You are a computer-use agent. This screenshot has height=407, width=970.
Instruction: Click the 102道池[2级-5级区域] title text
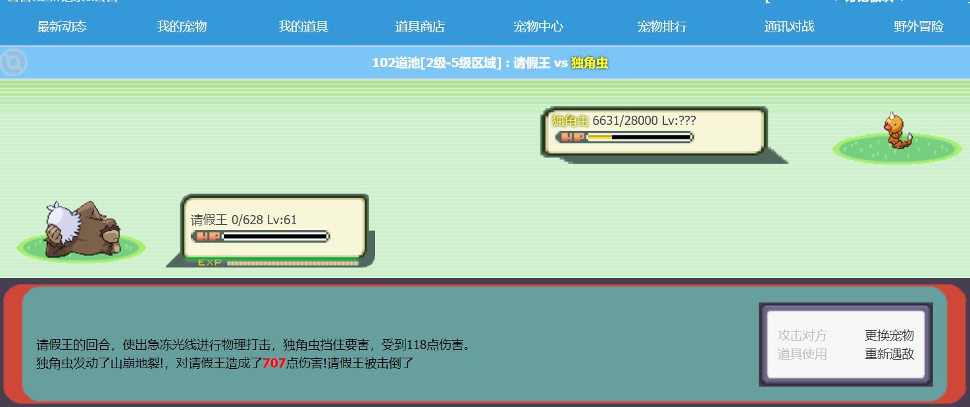pyautogui.click(x=436, y=63)
